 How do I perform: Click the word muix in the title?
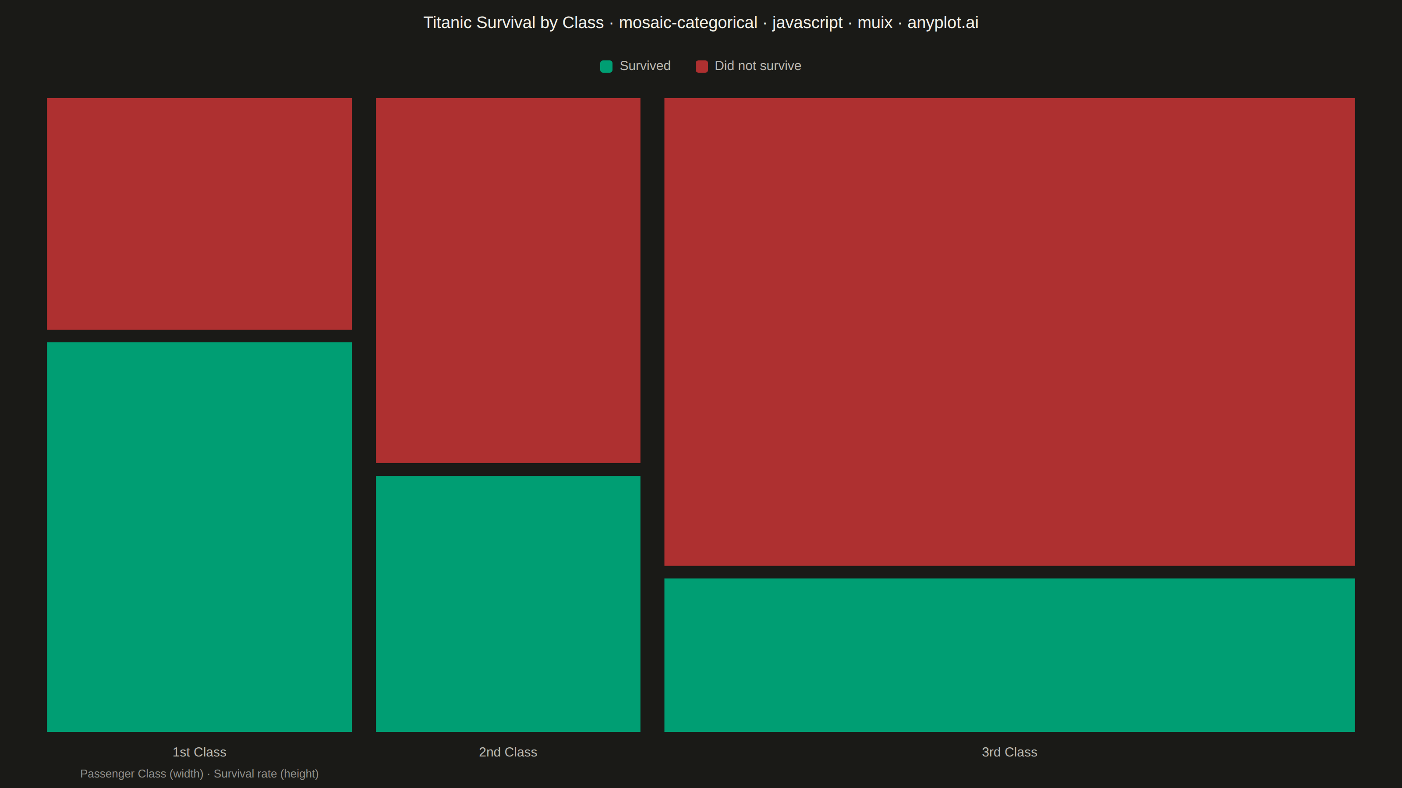click(874, 22)
